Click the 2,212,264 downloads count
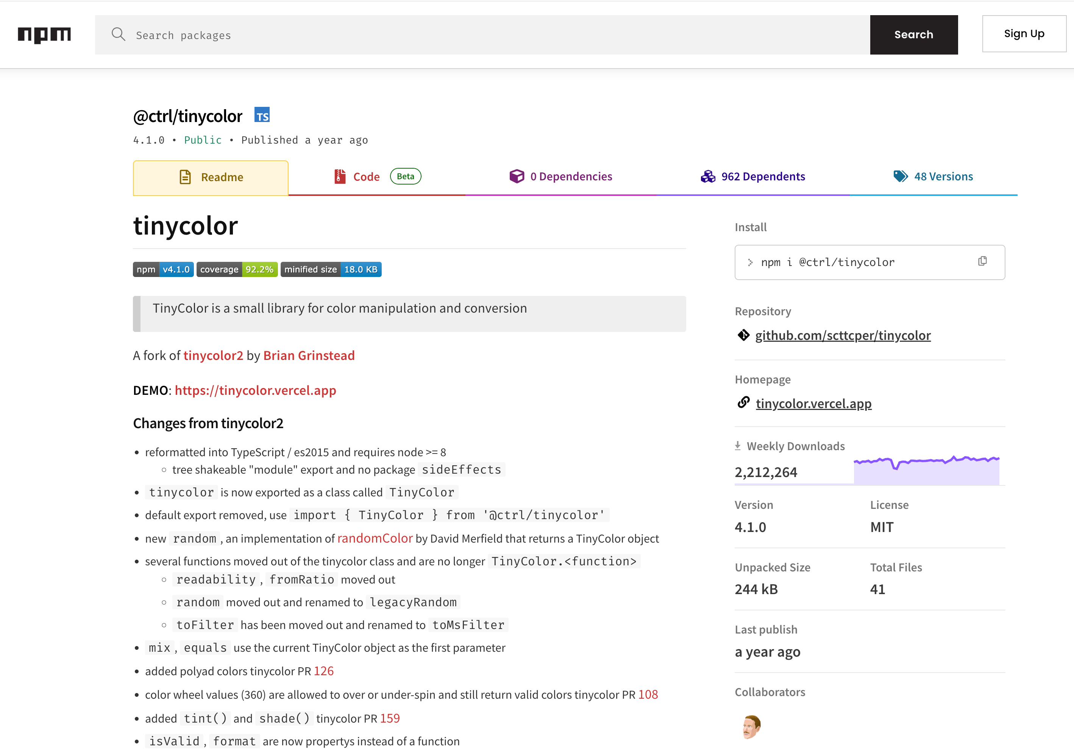Screen dimensions: 1074x751 point(766,472)
